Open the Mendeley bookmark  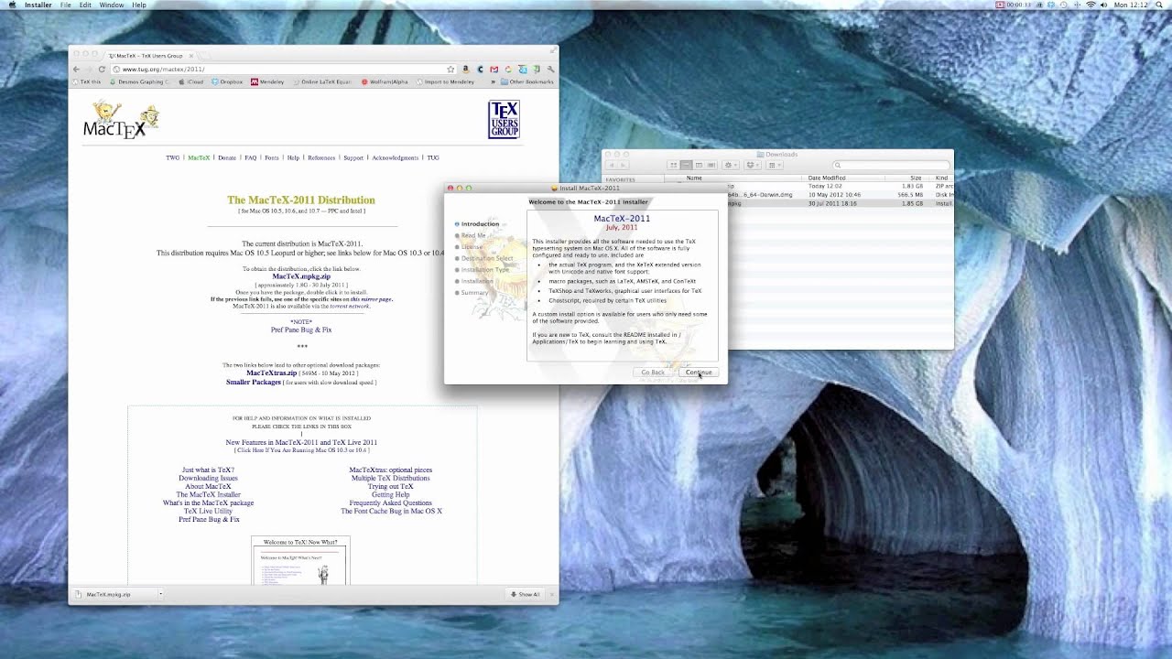[x=267, y=81]
